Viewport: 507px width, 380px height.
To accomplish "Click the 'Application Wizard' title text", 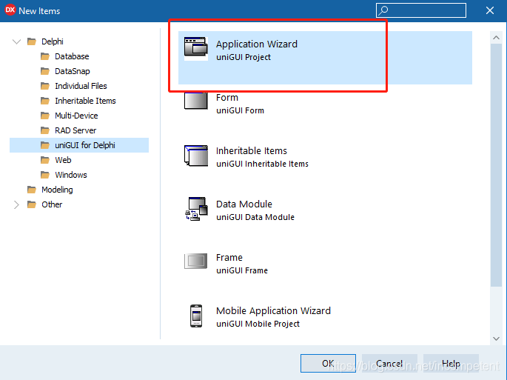I will coord(257,44).
